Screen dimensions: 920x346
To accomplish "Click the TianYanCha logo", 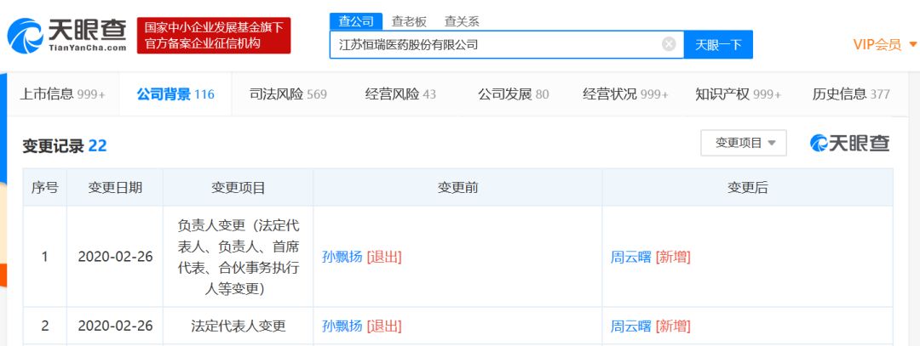I will pyautogui.click(x=66, y=35).
